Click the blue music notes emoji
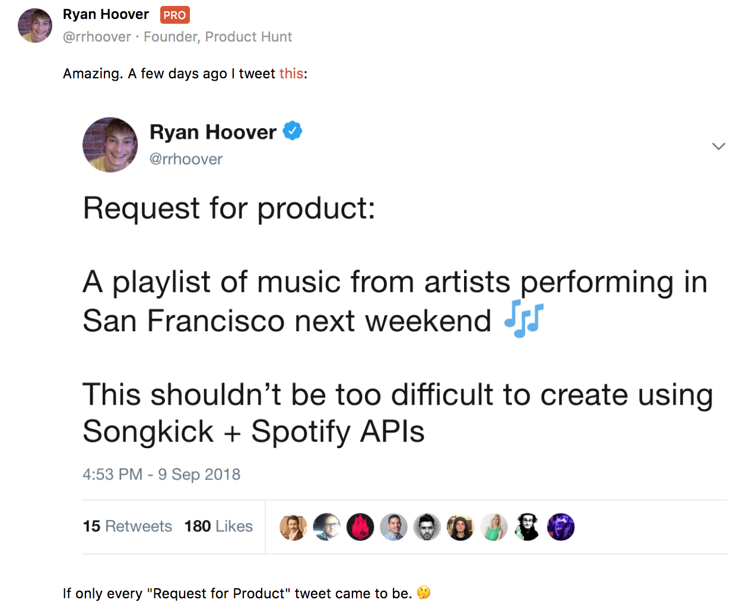This screenshot has width=756, height=609. point(523,319)
